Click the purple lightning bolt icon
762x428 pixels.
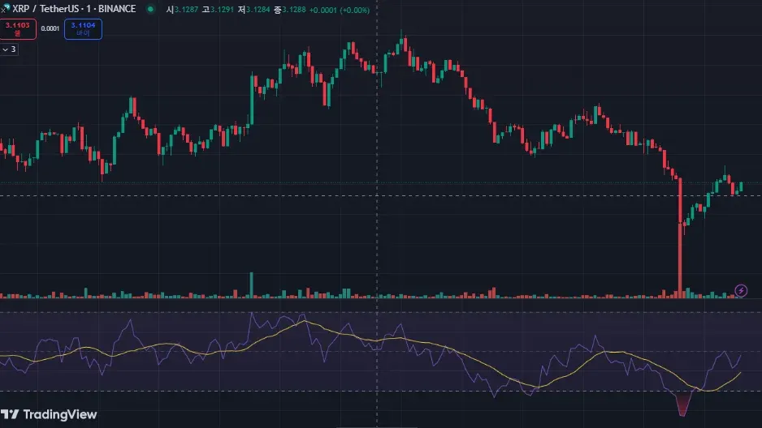(x=741, y=290)
